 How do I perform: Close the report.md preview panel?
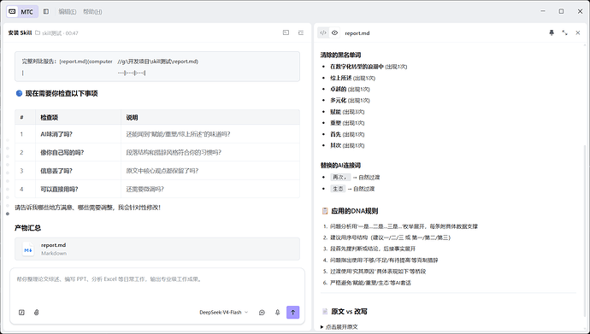578,32
